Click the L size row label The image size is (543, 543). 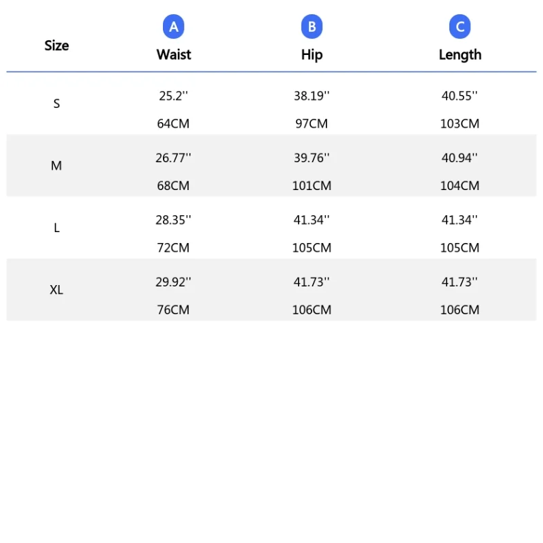[56, 227]
